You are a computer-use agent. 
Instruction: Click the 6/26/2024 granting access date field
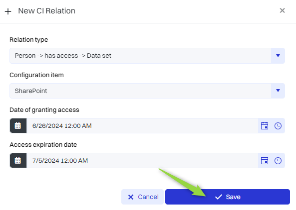pyautogui.click(x=142, y=126)
